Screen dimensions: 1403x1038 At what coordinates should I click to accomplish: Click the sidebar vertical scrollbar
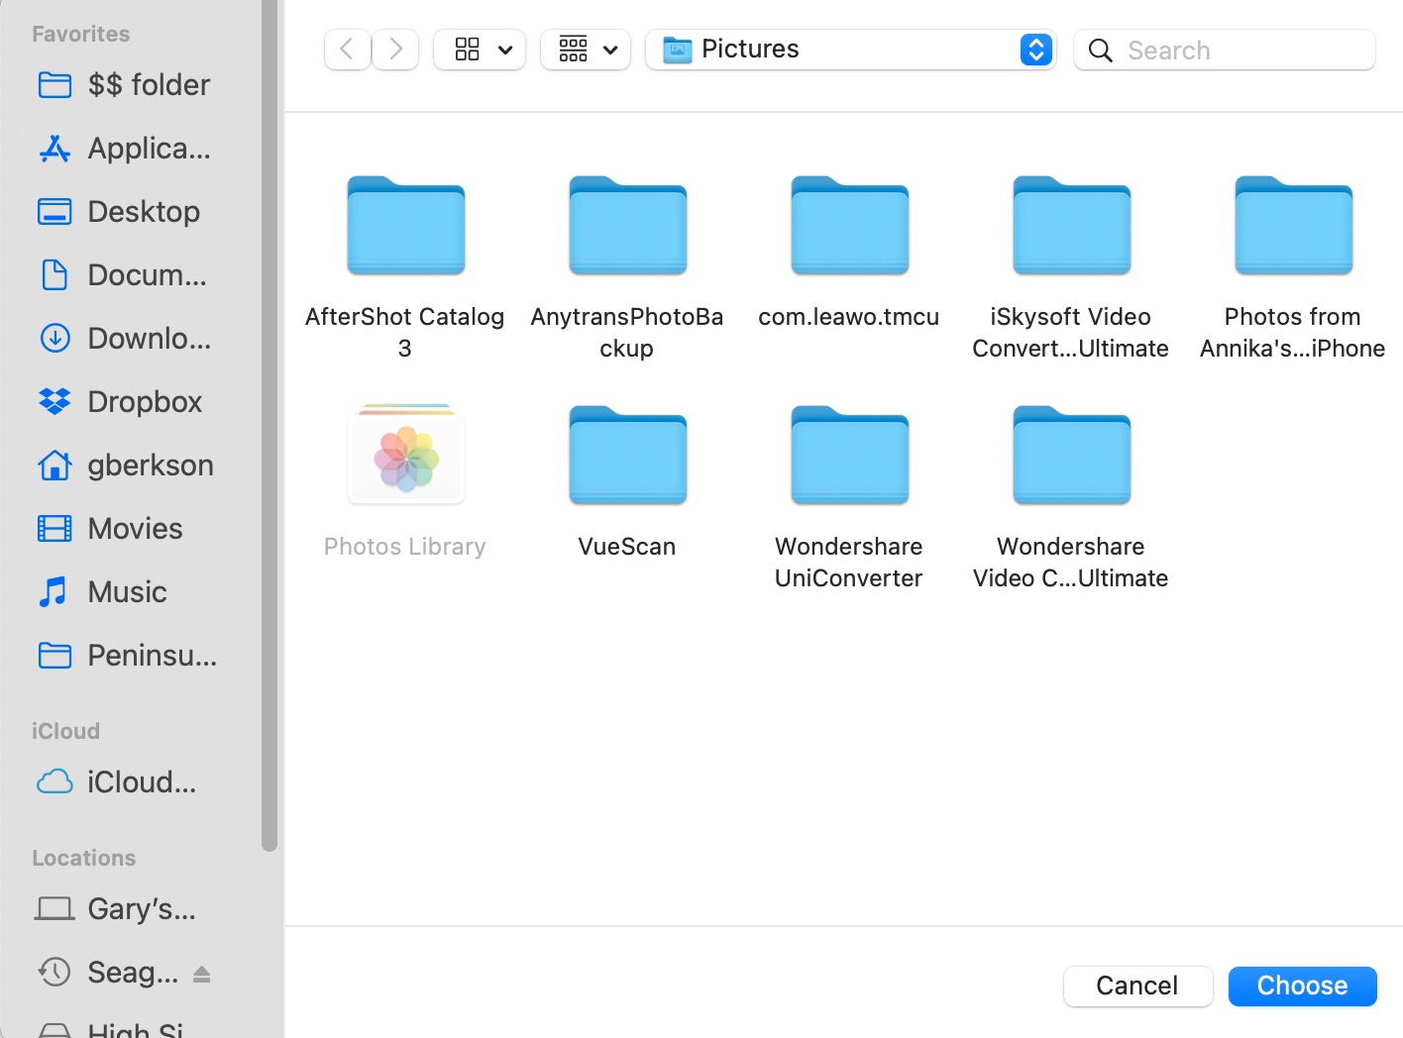click(270, 426)
